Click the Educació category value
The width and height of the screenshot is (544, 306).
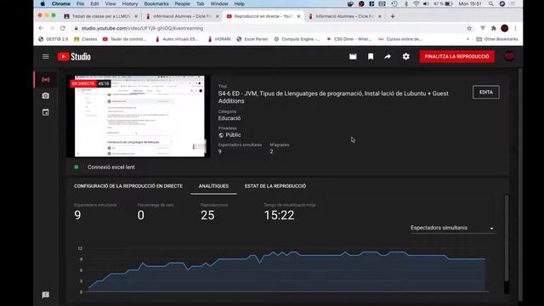[229, 118]
